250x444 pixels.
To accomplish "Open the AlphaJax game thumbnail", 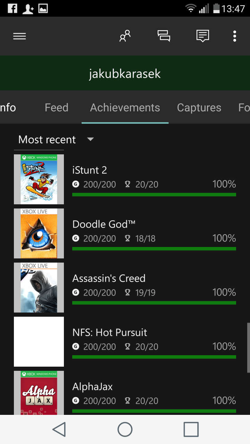I will coord(39,393).
